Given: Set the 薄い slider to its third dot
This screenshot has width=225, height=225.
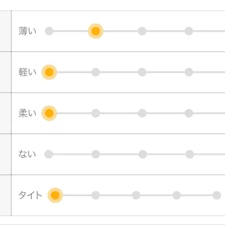Looking at the screenshot, I should 142,31.
